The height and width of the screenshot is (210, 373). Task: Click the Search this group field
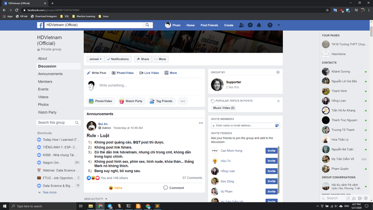pos(55,123)
